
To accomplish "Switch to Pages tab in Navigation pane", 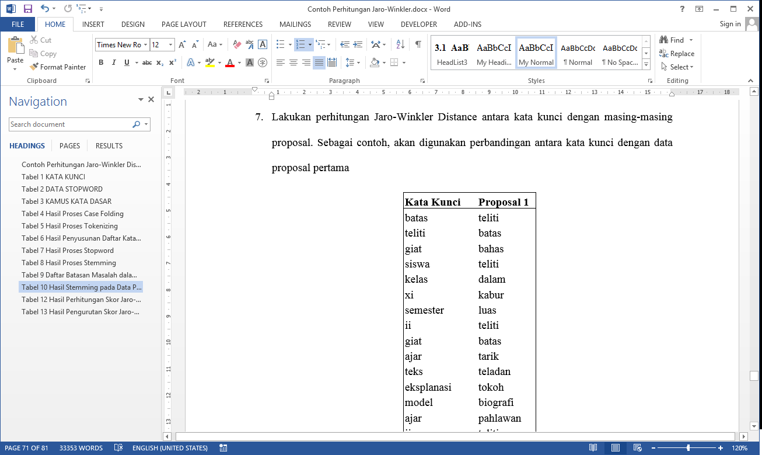I will (69, 146).
